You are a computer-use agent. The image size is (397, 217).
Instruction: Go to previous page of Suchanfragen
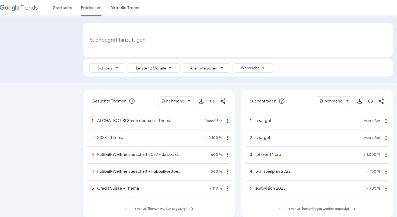tap(280, 209)
